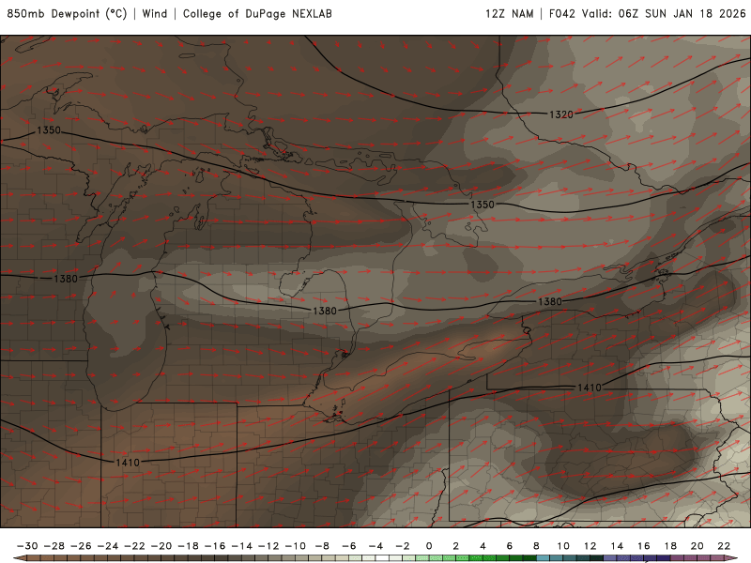Click the "06Z SUN JAN 18 2026" valid time
Image resolution: width=751 pixels, height=563 pixels.
tap(682, 14)
